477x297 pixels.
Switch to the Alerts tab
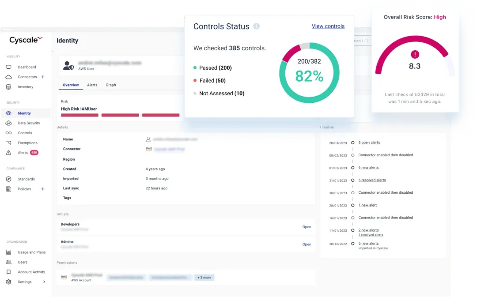click(x=92, y=85)
